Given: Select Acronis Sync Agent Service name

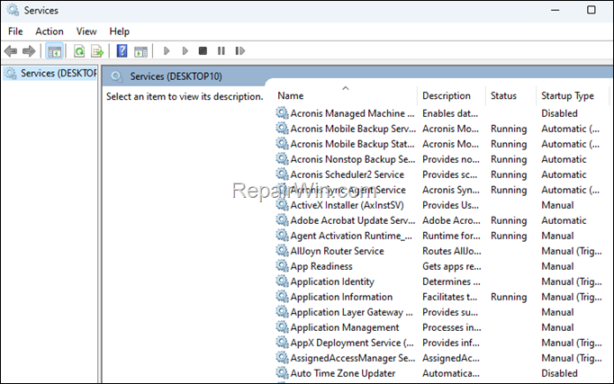Looking at the screenshot, I should [x=348, y=190].
